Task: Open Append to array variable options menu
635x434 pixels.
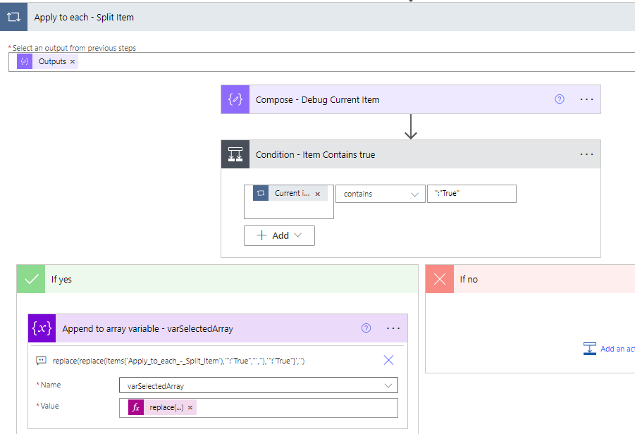Action: tap(393, 328)
